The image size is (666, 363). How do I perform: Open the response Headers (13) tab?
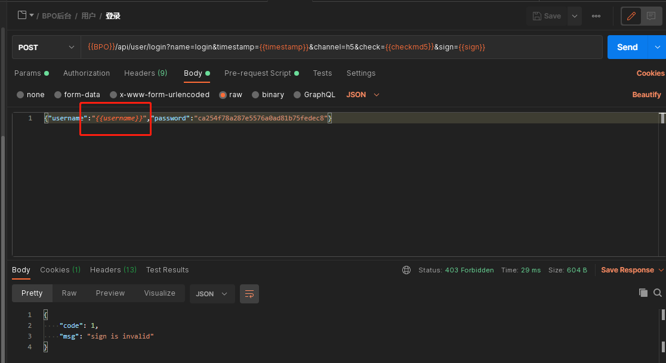[113, 269]
